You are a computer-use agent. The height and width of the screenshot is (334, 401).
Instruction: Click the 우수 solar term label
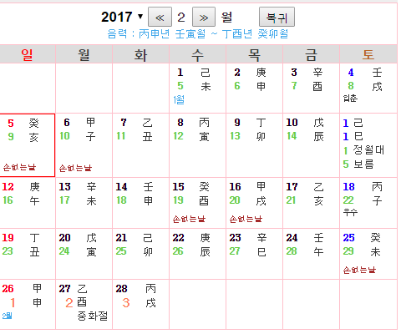click(x=350, y=212)
